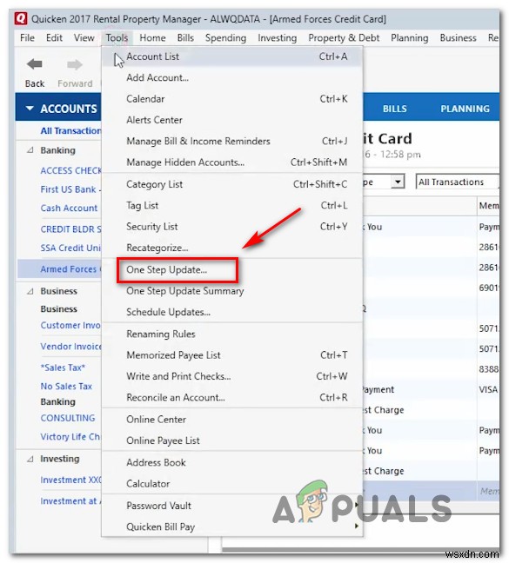
Task: Open Calendar from Tools menu
Action: (232, 99)
